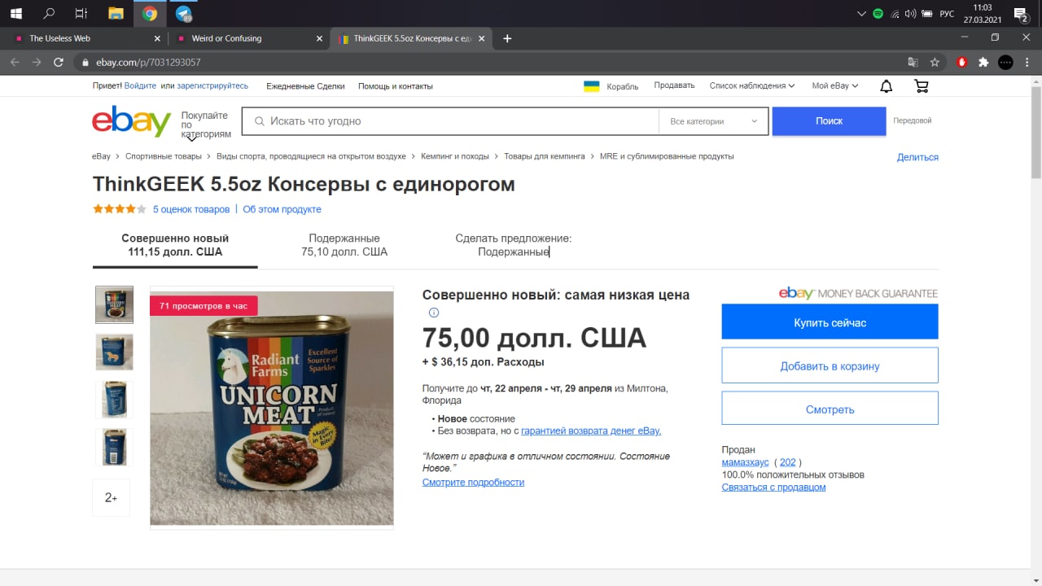Click in the eBay search field

[x=450, y=121]
